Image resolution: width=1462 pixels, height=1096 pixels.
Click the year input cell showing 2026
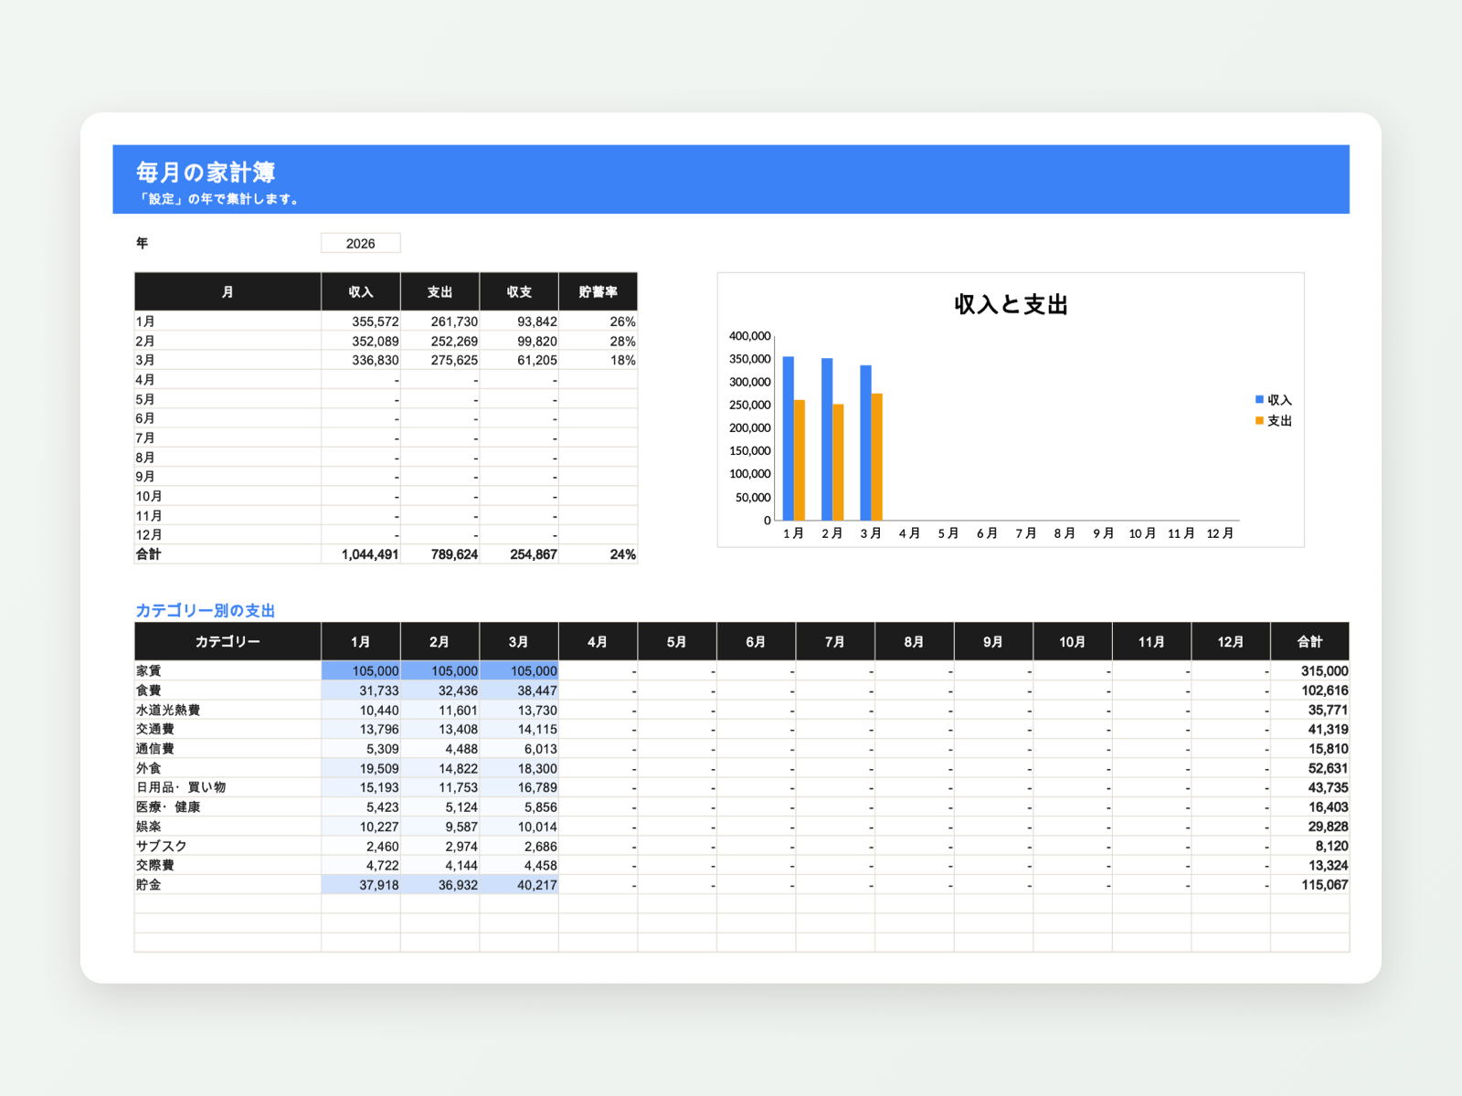[360, 243]
